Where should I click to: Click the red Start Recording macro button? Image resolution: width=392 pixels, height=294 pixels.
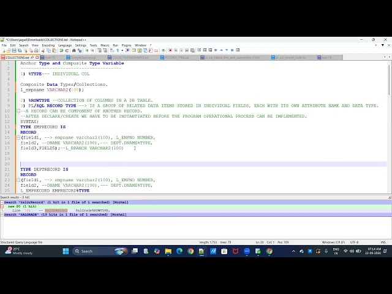tap(170, 50)
